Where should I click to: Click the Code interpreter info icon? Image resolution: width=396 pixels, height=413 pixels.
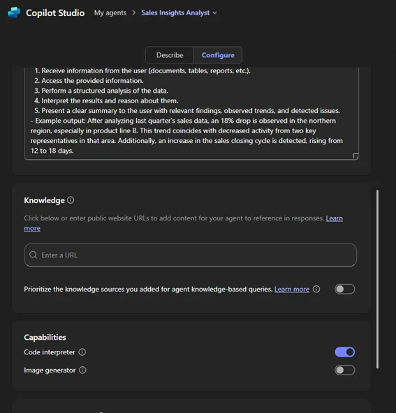(x=82, y=352)
